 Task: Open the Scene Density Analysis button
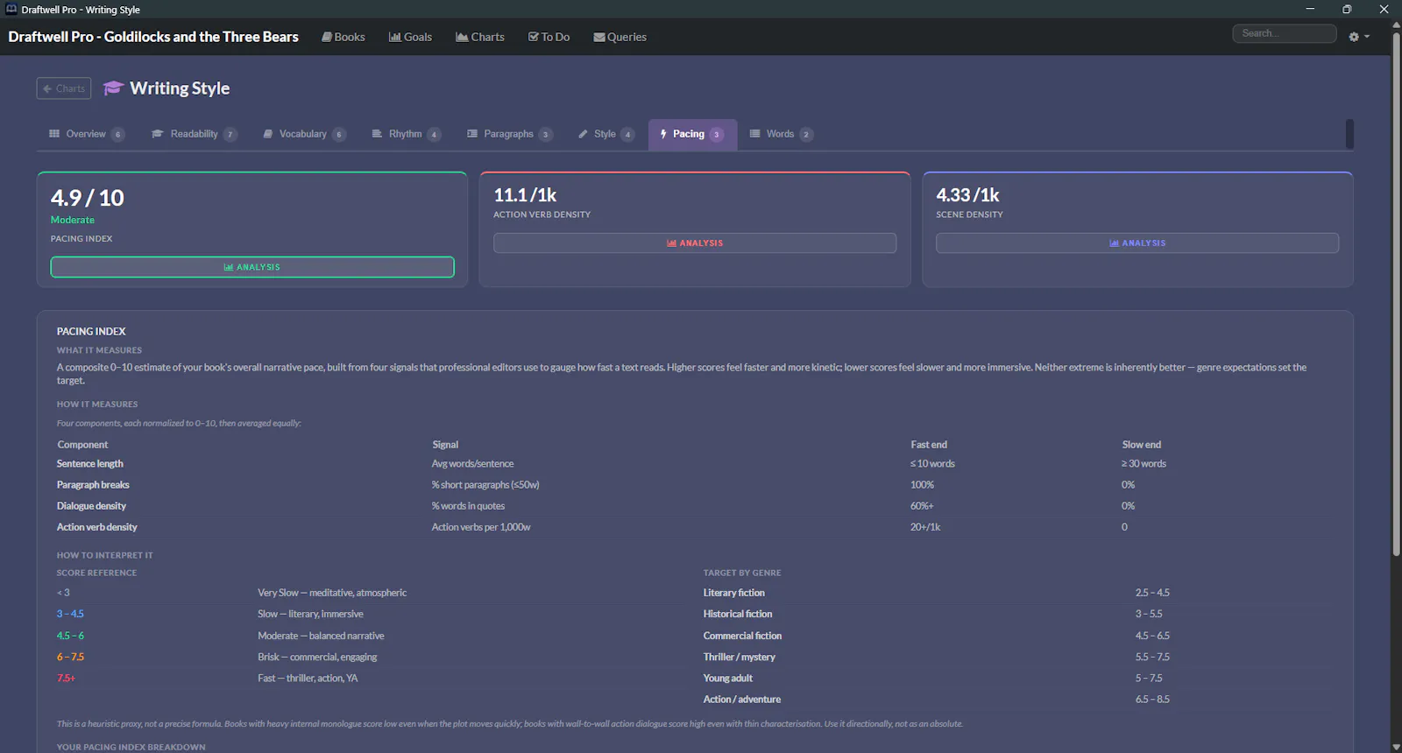point(1137,243)
